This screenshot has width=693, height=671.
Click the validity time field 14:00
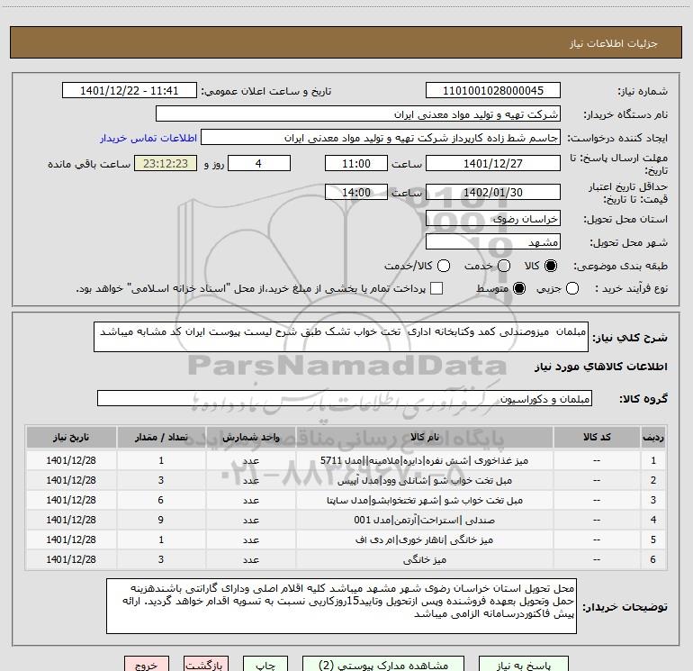click(356, 192)
